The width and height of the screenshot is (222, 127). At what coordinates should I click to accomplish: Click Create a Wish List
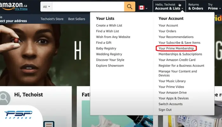109,25
